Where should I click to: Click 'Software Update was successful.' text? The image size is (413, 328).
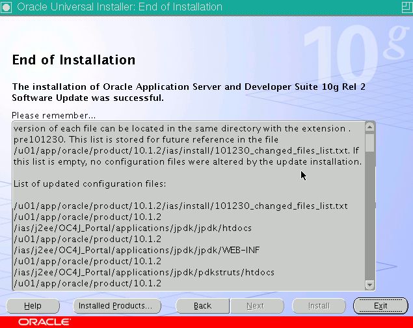88,98
